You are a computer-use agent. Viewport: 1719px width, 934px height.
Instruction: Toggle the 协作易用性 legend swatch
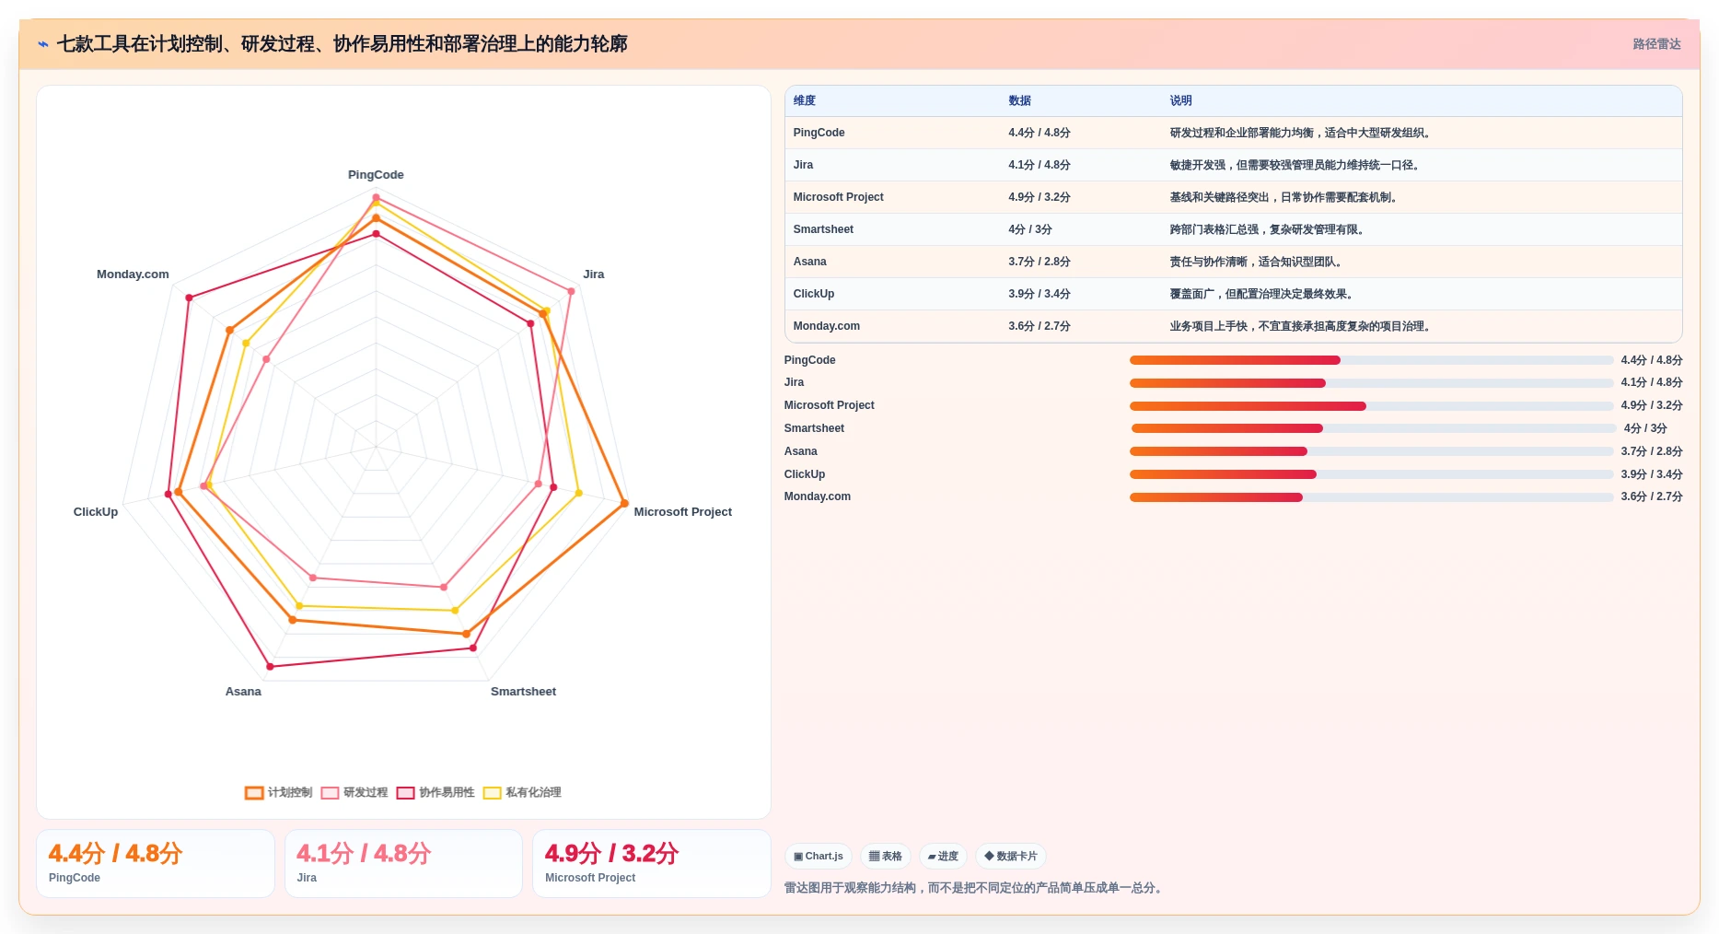[405, 793]
